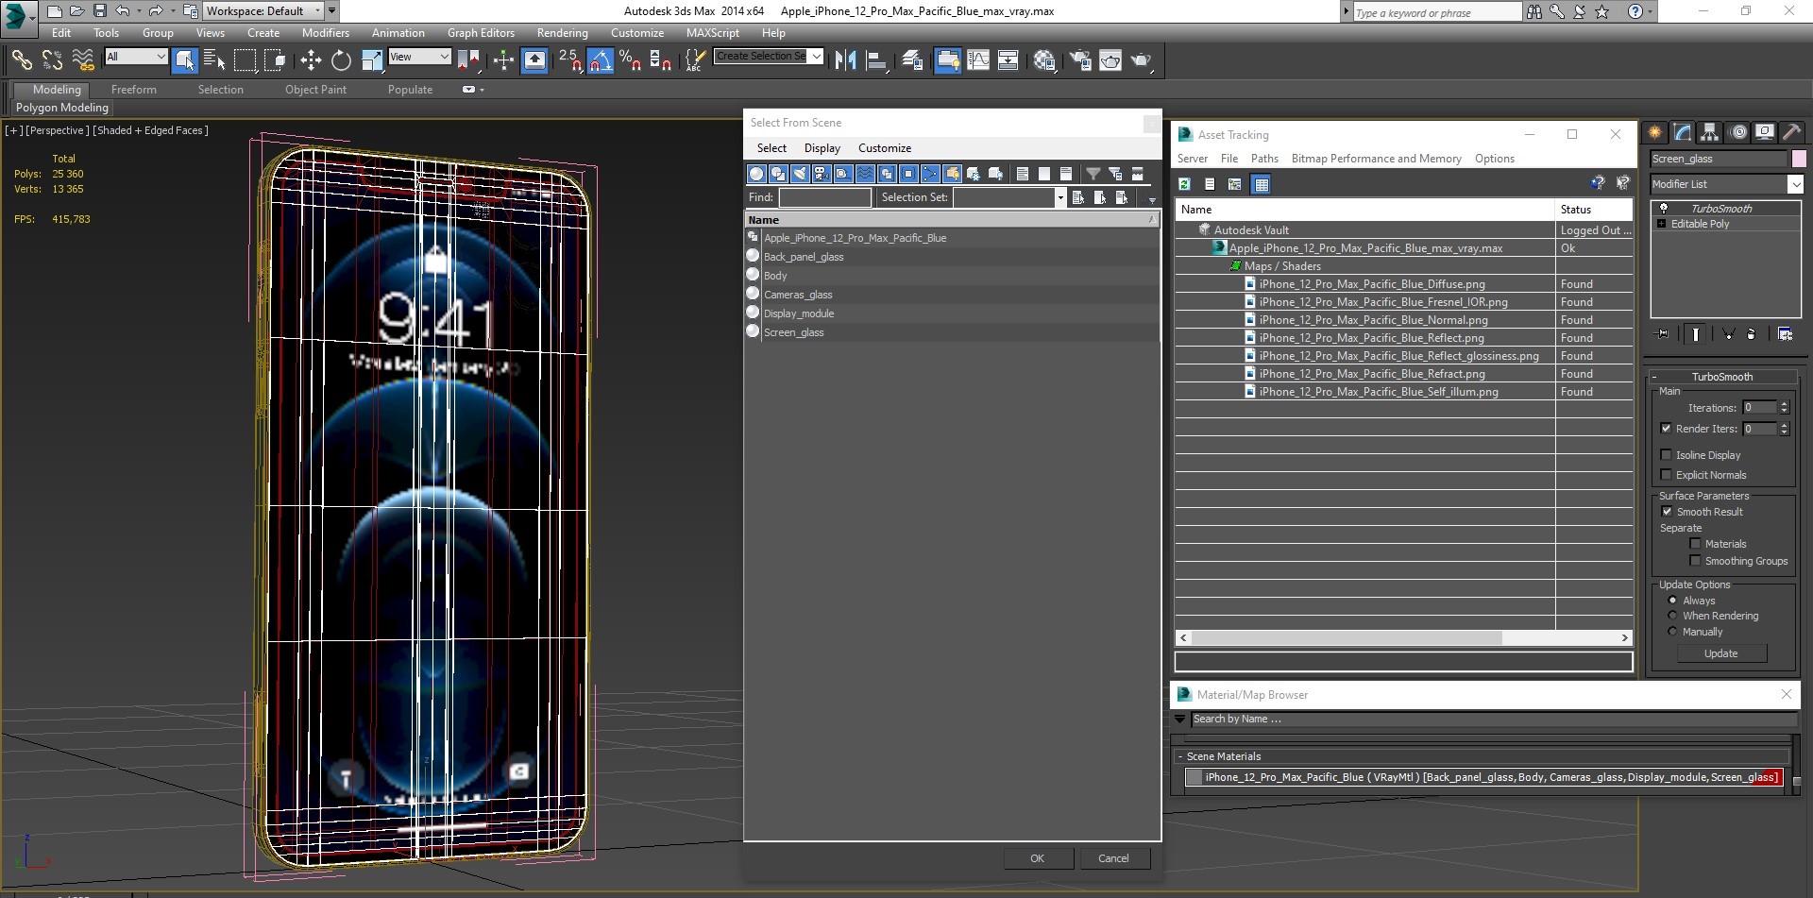Click the Render Production teapot icon
The height and width of the screenshot is (898, 1813).
1141,60
